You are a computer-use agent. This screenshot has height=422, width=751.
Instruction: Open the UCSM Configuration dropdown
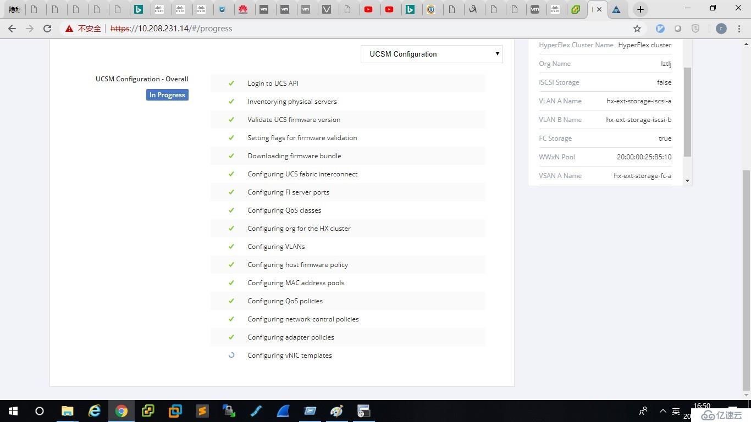tap(432, 54)
